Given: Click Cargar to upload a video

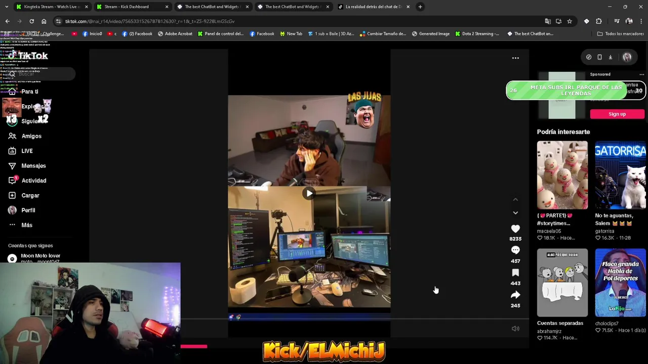Looking at the screenshot, I should pos(30,195).
